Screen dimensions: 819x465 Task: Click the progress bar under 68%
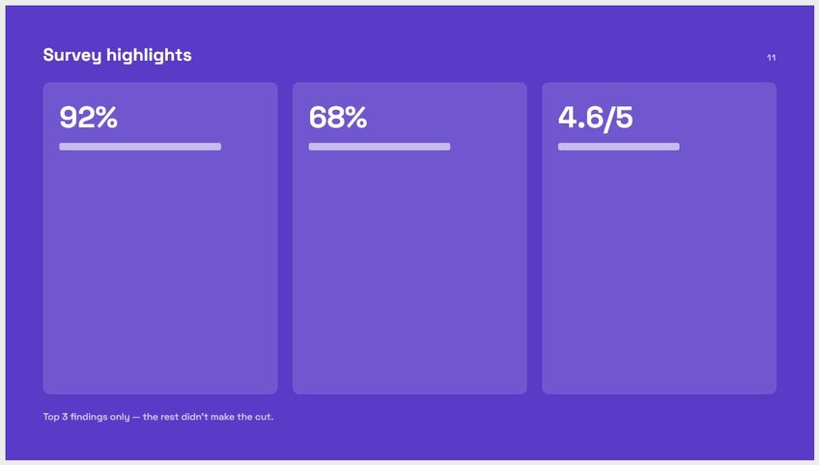pyautogui.click(x=380, y=147)
